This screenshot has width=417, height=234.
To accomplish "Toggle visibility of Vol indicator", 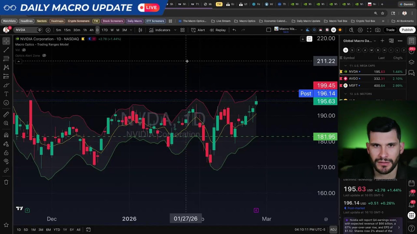I will (24, 50).
